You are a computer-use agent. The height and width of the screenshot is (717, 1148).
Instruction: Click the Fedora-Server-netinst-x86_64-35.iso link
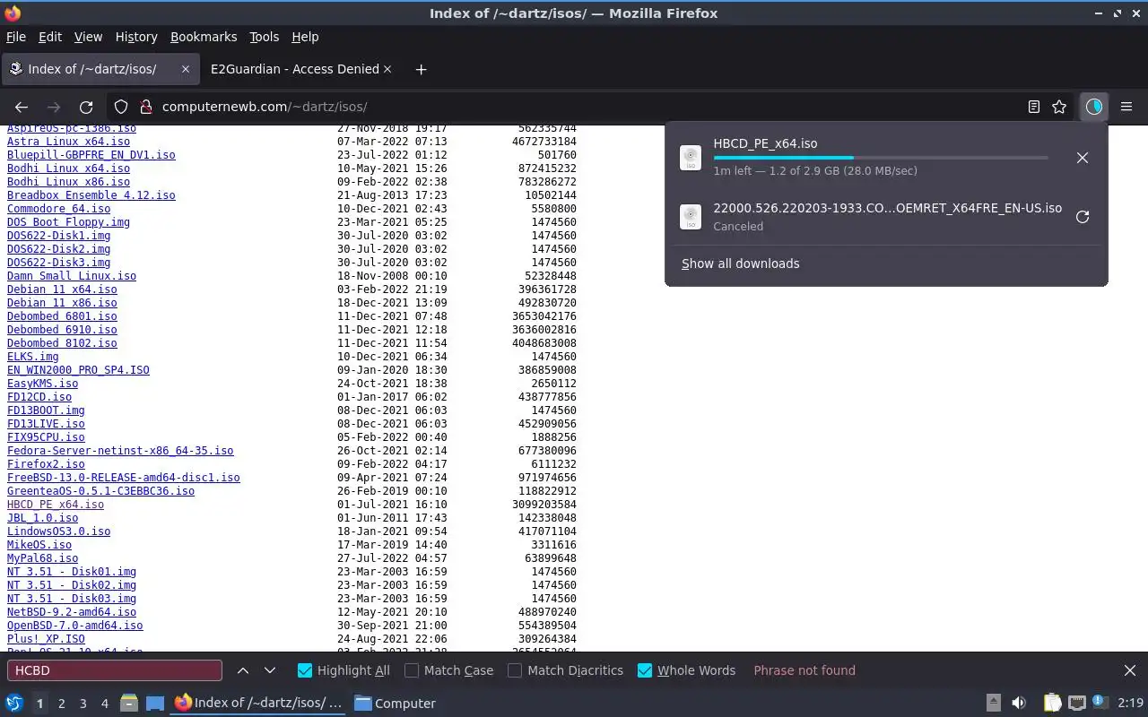[x=120, y=451]
